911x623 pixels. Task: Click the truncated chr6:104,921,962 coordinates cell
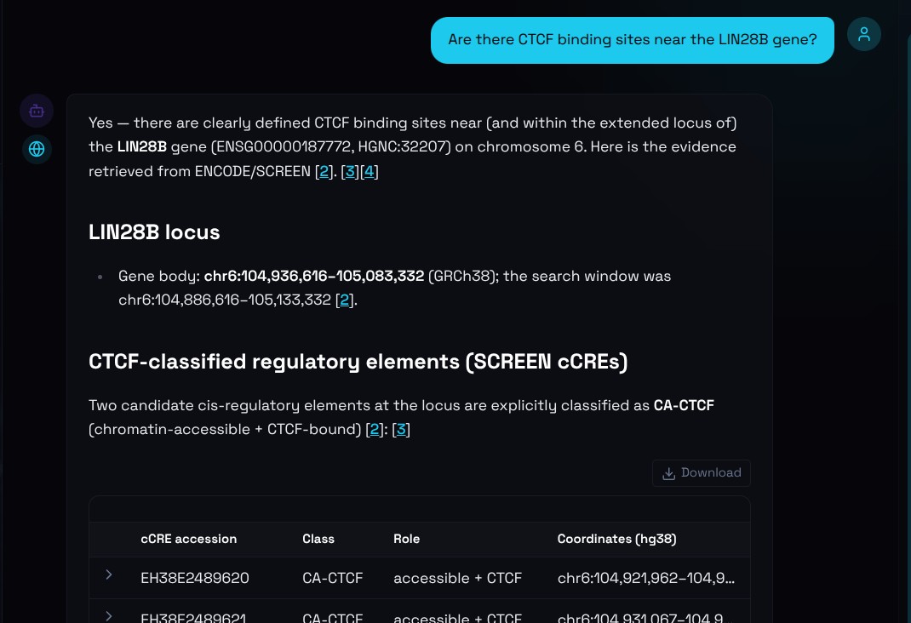click(x=646, y=578)
